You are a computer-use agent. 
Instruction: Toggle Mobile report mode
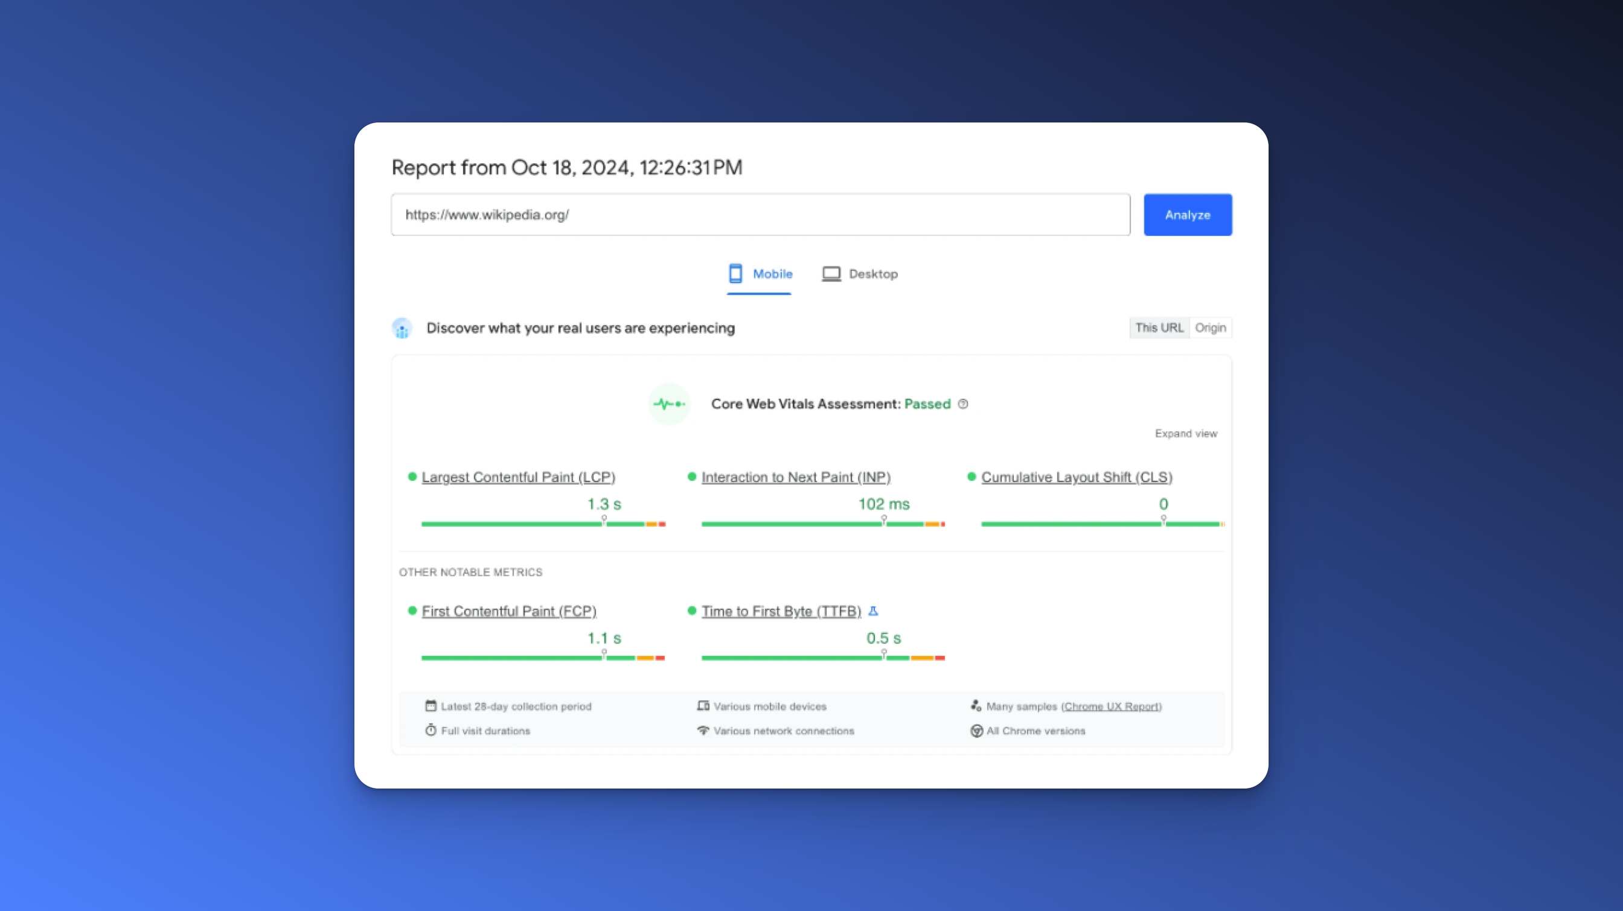click(759, 273)
